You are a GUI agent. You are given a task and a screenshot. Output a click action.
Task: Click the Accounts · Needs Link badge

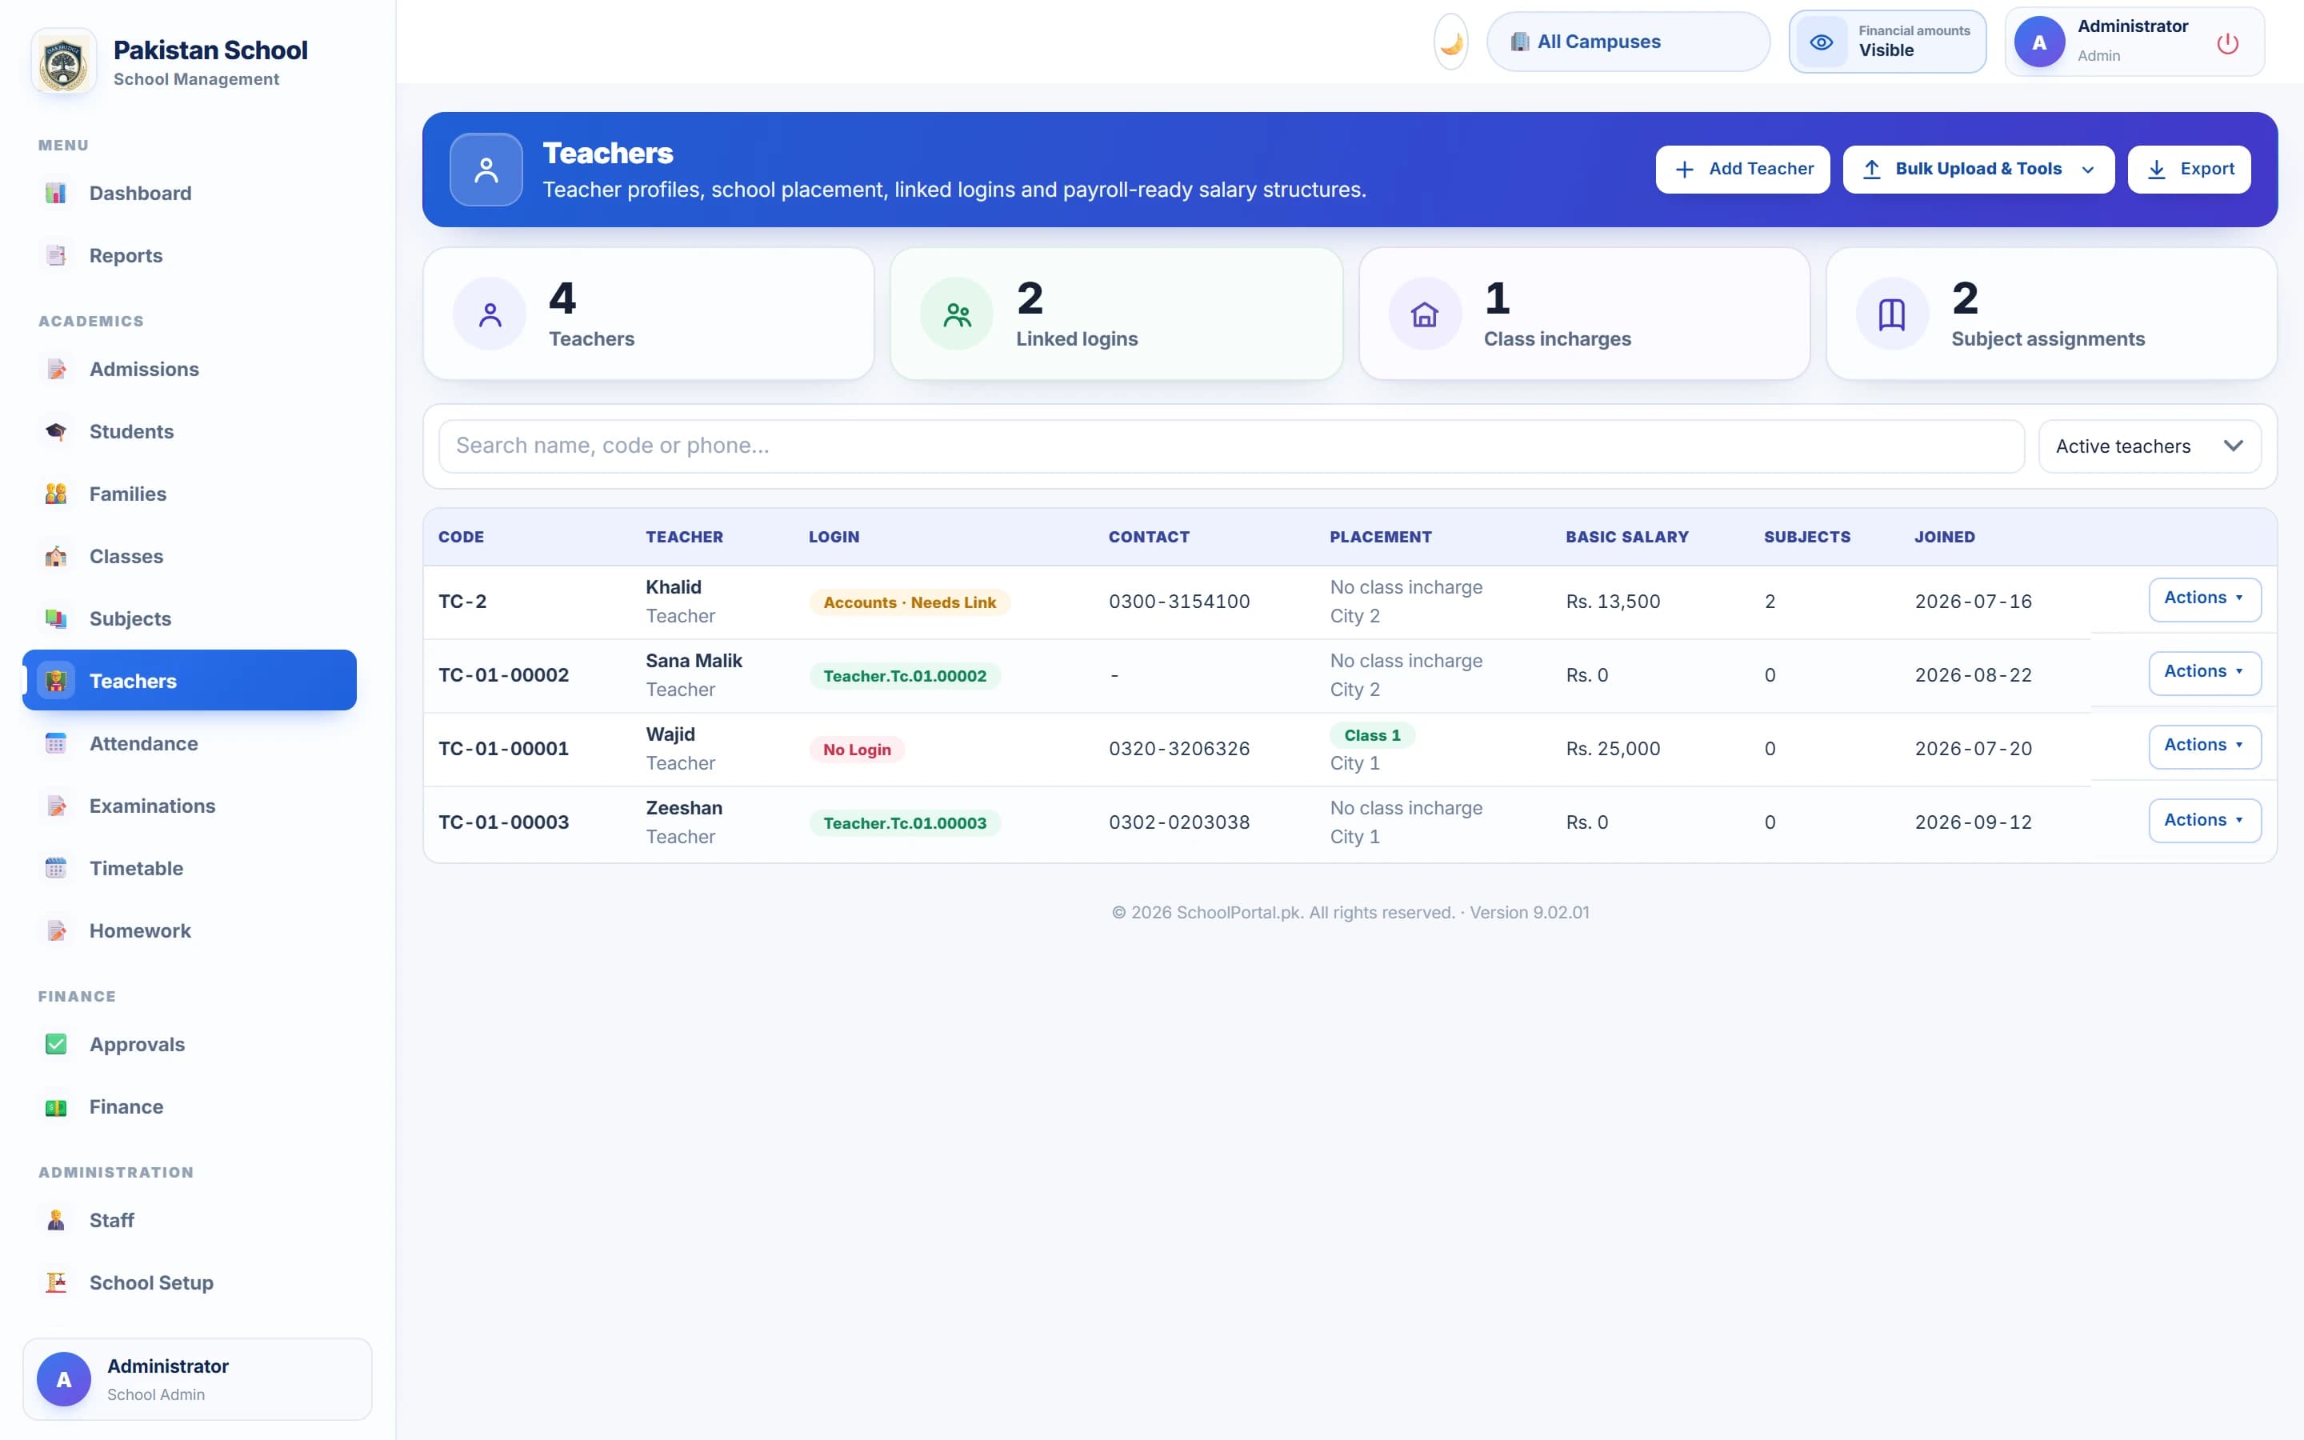910,602
